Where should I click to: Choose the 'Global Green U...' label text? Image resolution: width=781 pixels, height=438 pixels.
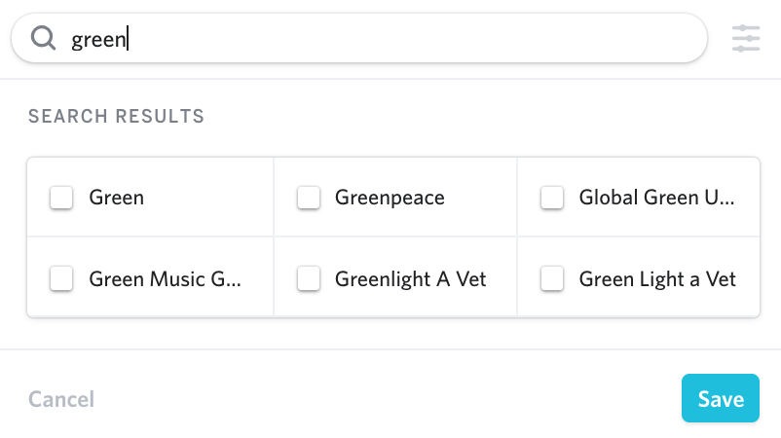pyautogui.click(x=656, y=198)
